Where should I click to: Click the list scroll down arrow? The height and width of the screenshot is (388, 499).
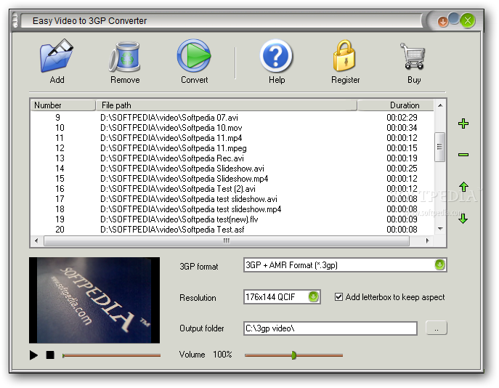pos(440,229)
